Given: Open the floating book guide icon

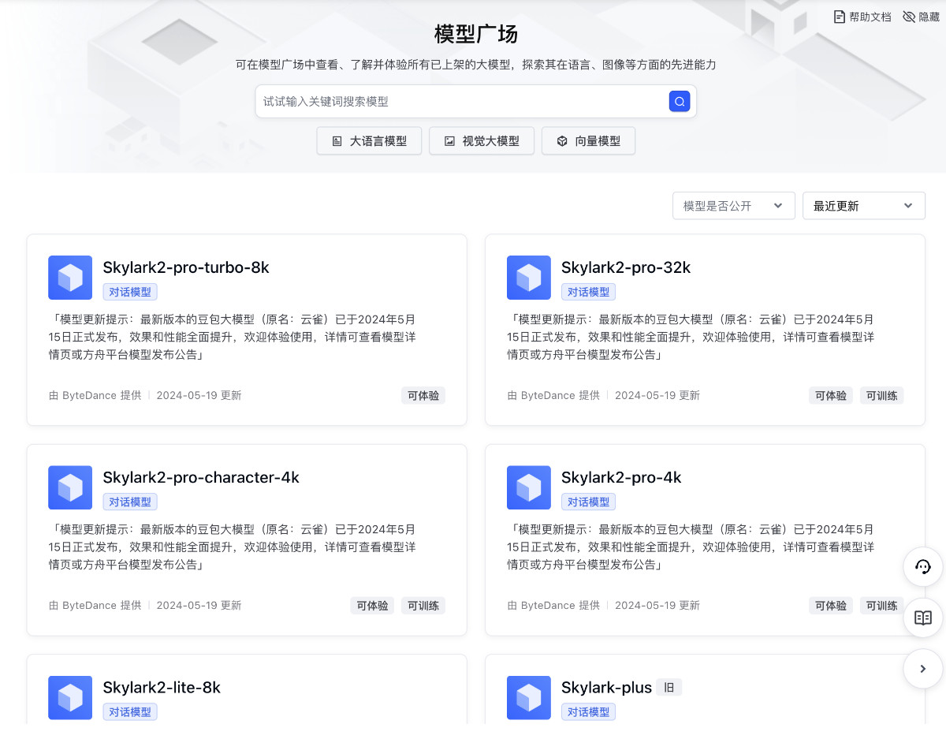Looking at the screenshot, I should (922, 618).
